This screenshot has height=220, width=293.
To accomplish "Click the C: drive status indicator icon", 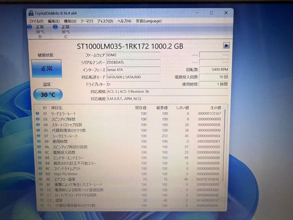I will tap(55, 27).
